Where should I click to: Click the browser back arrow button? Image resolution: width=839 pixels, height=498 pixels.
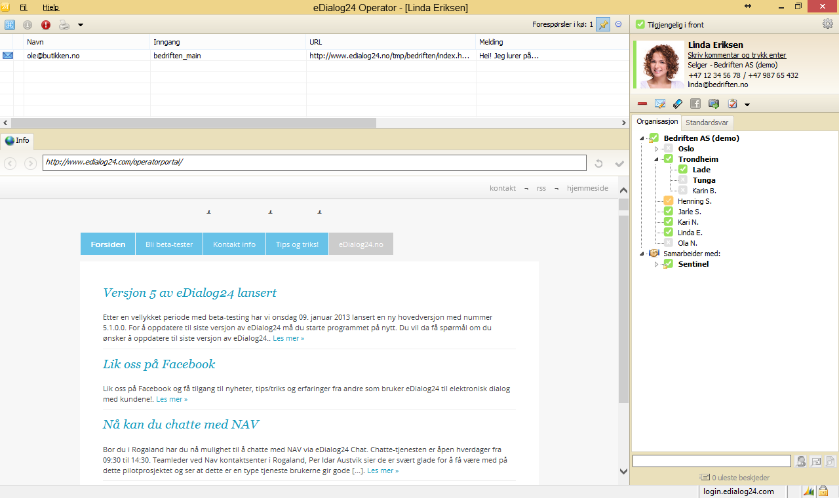click(10, 163)
